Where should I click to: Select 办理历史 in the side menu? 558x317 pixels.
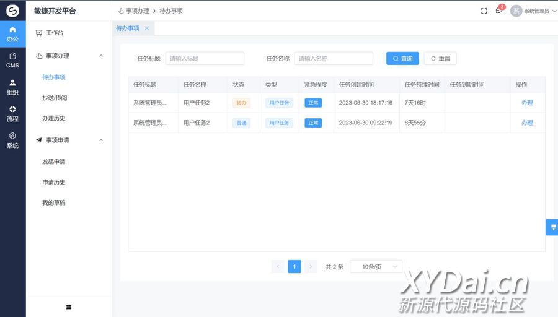[x=54, y=118]
